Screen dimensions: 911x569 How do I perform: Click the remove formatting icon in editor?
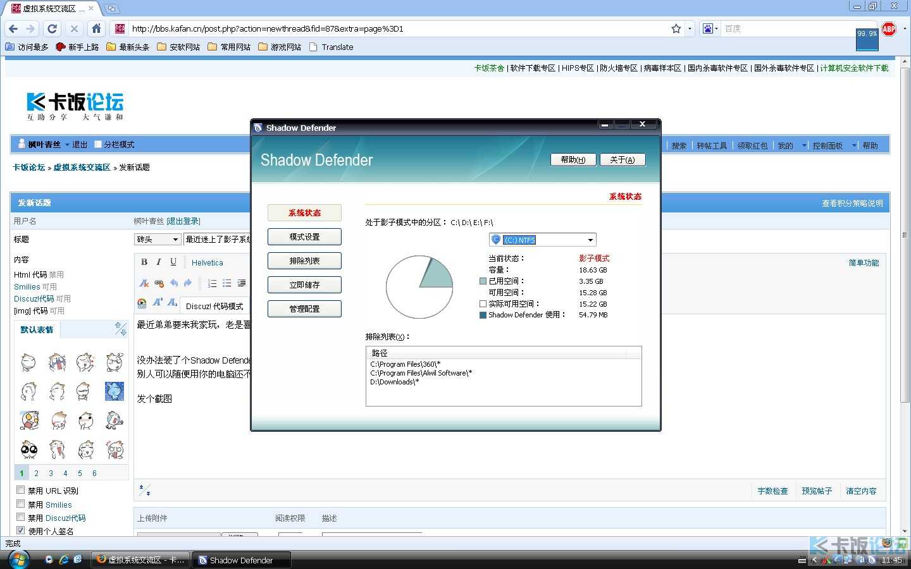(144, 283)
